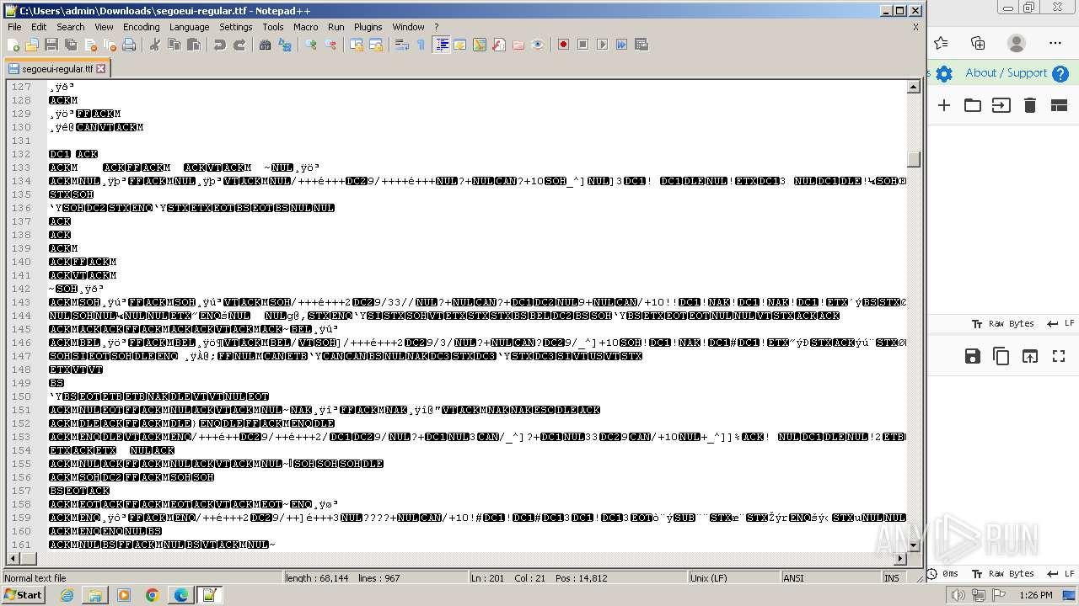Click horizontal scrollbar right arrow
The image size is (1079, 606).
click(900, 559)
